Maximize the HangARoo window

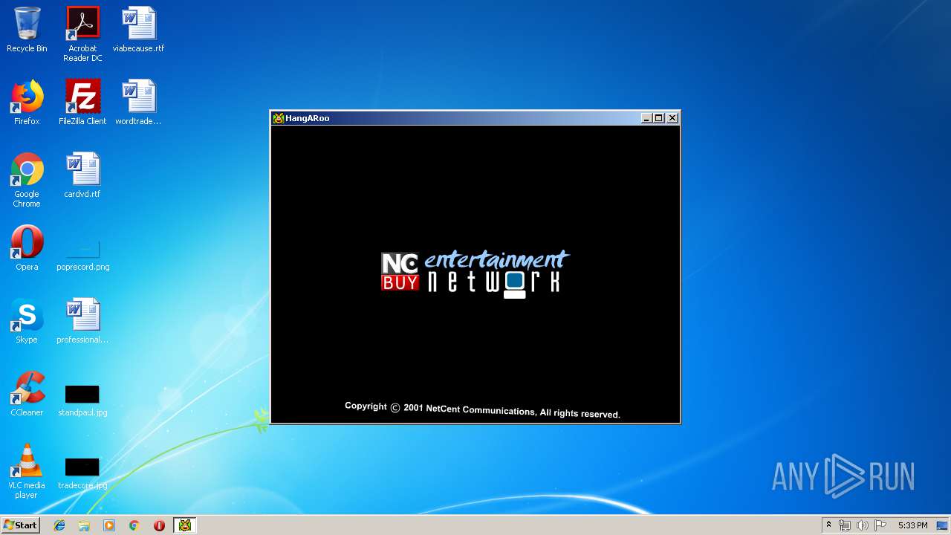(x=658, y=118)
